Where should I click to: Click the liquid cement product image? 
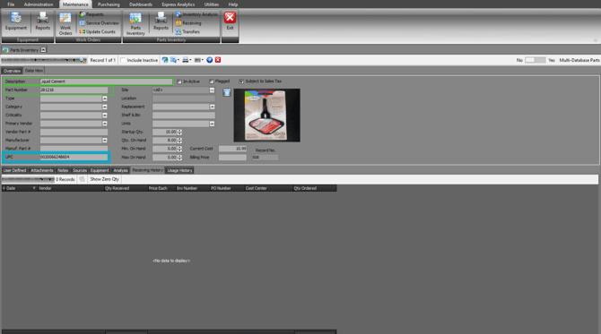tap(266, 116)
